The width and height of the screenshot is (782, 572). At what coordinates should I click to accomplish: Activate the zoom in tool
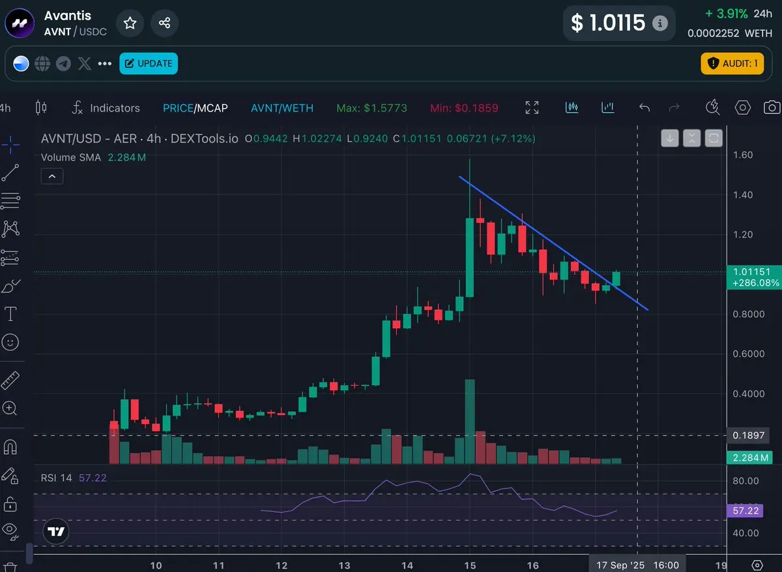tap(10, 408)
